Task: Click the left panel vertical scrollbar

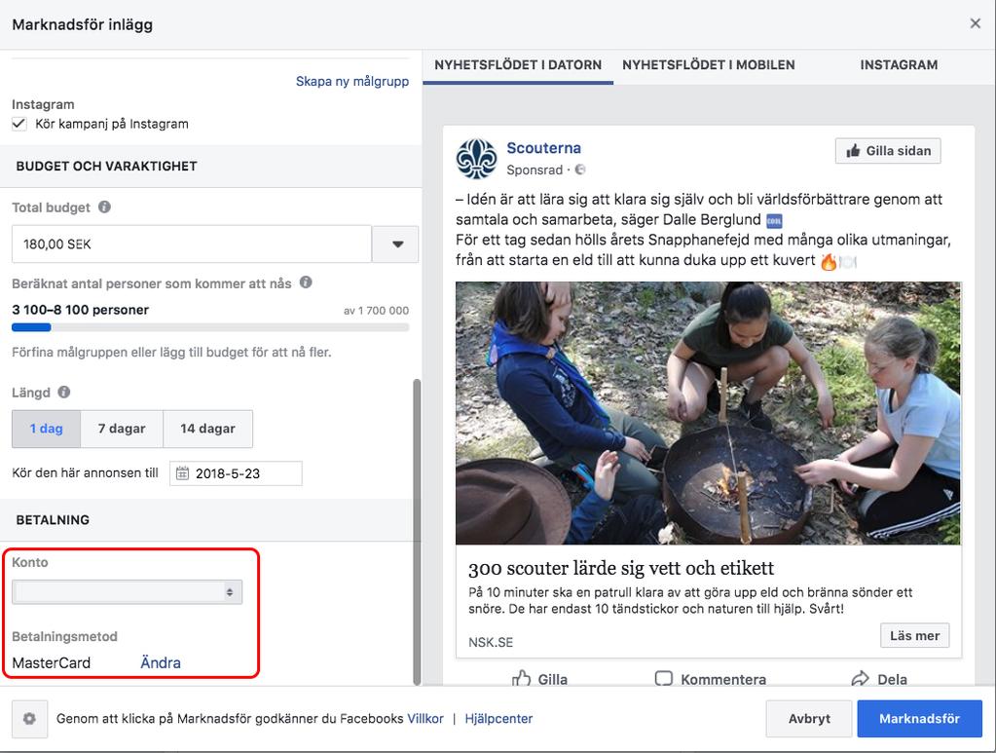Action: [417, 532]
